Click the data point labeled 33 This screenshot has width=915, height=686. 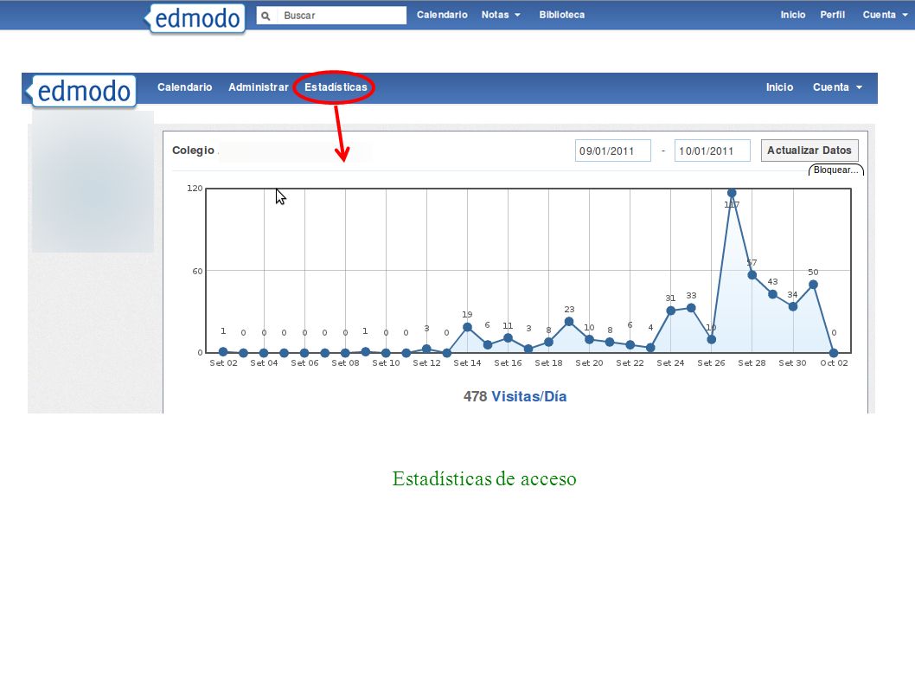[x=691, y=308]
